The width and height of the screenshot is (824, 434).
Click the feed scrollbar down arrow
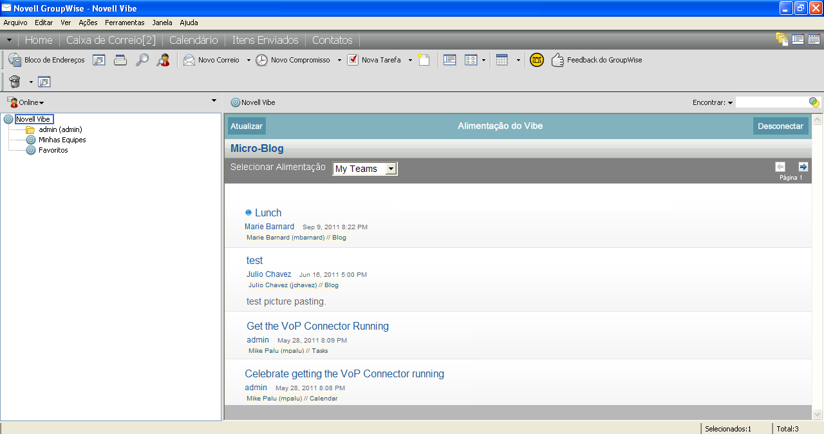coord(818,415)
